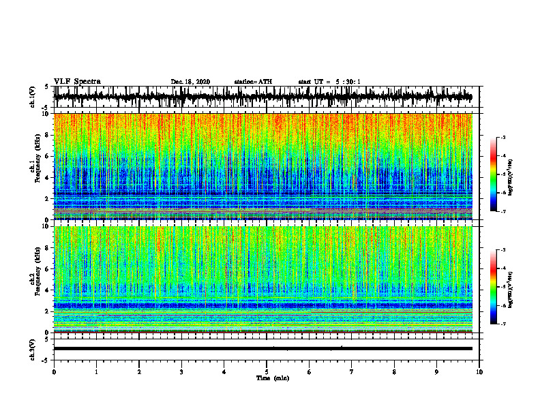Click the "-3" tick on ch.2 color bar

coord(503,250)
